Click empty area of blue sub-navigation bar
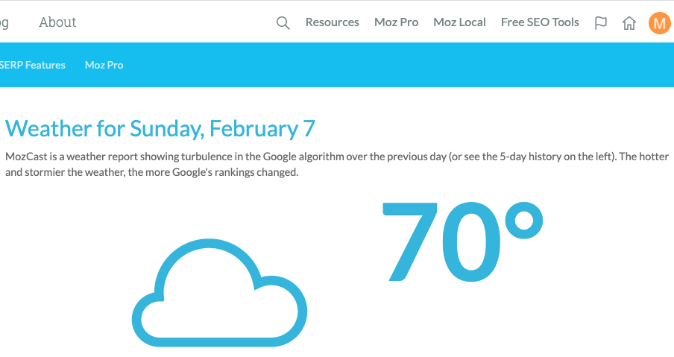The width and height of the screenshot is (674, 357). click(387, 65)
